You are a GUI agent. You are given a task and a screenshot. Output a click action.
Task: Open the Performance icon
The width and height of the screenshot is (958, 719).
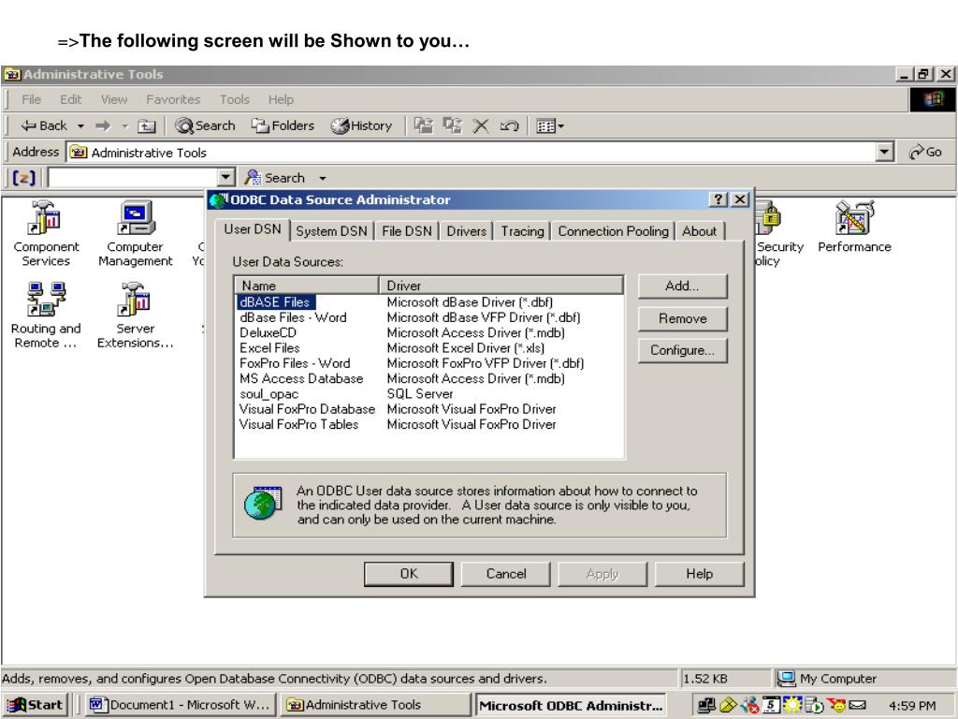pos(854,227)
